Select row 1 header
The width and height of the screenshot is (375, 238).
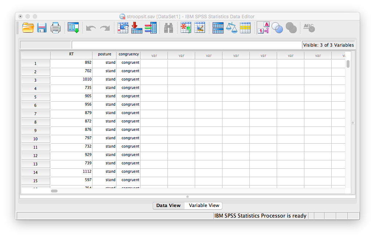pyautogui.click(x=35, y=63)
